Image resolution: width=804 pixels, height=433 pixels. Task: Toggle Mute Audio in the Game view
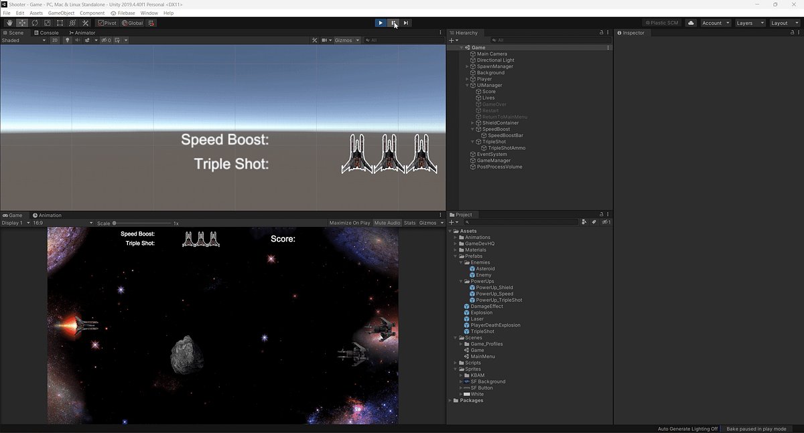click(387, 223)
